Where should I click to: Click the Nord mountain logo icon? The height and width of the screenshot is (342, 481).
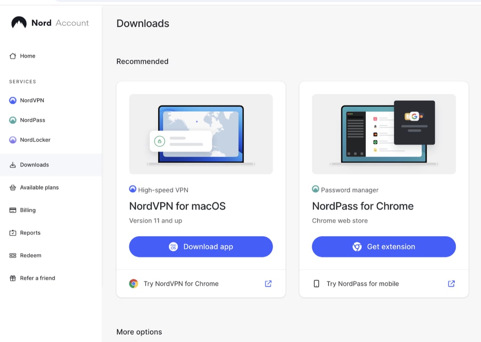(19, 23)
